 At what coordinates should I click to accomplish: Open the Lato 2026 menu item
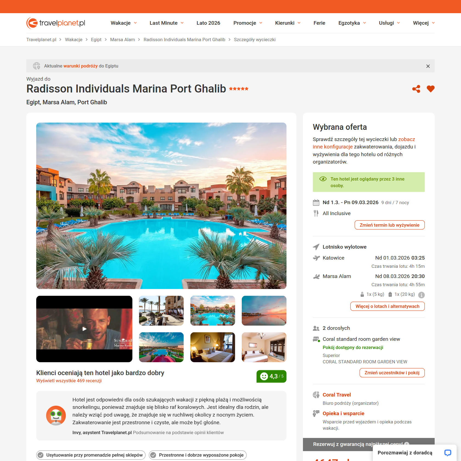tap(208, 23)
